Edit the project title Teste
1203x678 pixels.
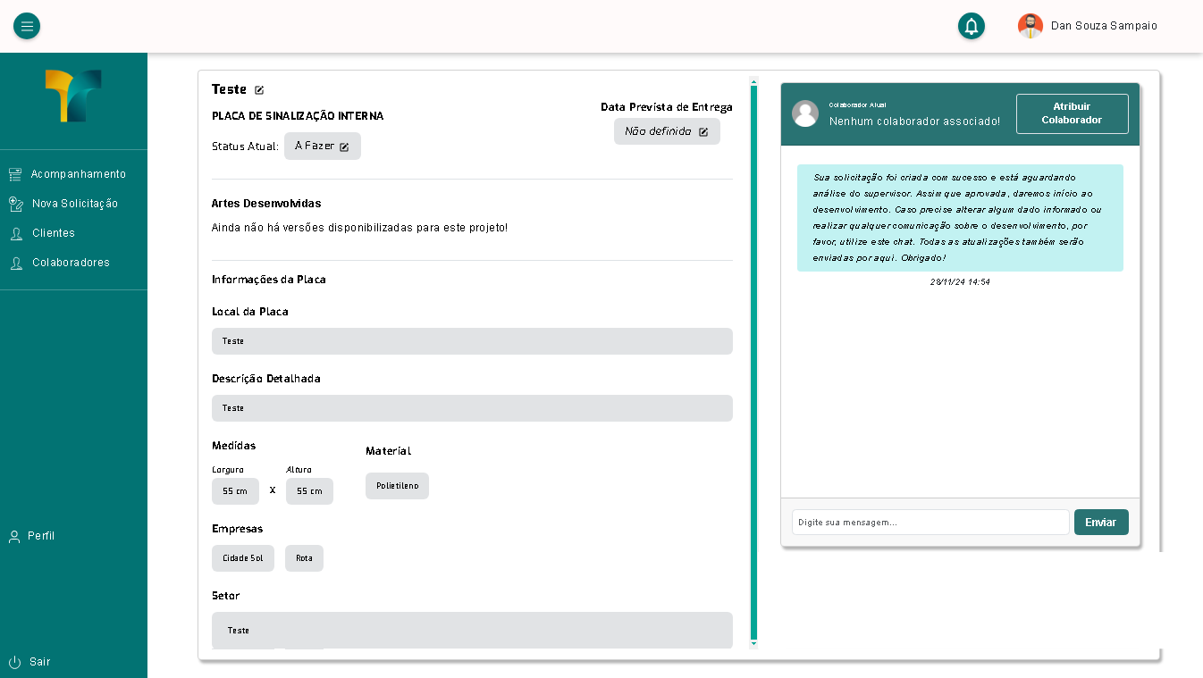259,90
